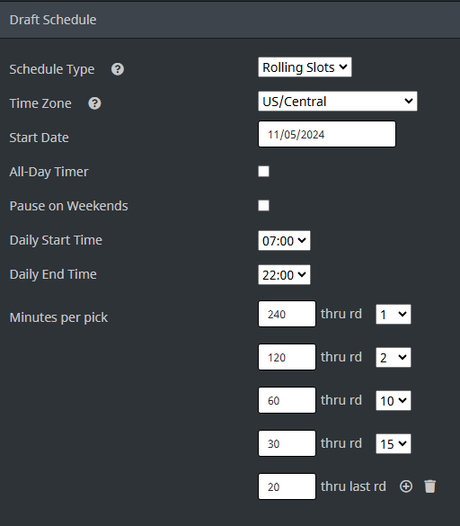
Task: Select the 30 minutes input box
Action: point(287,443)
